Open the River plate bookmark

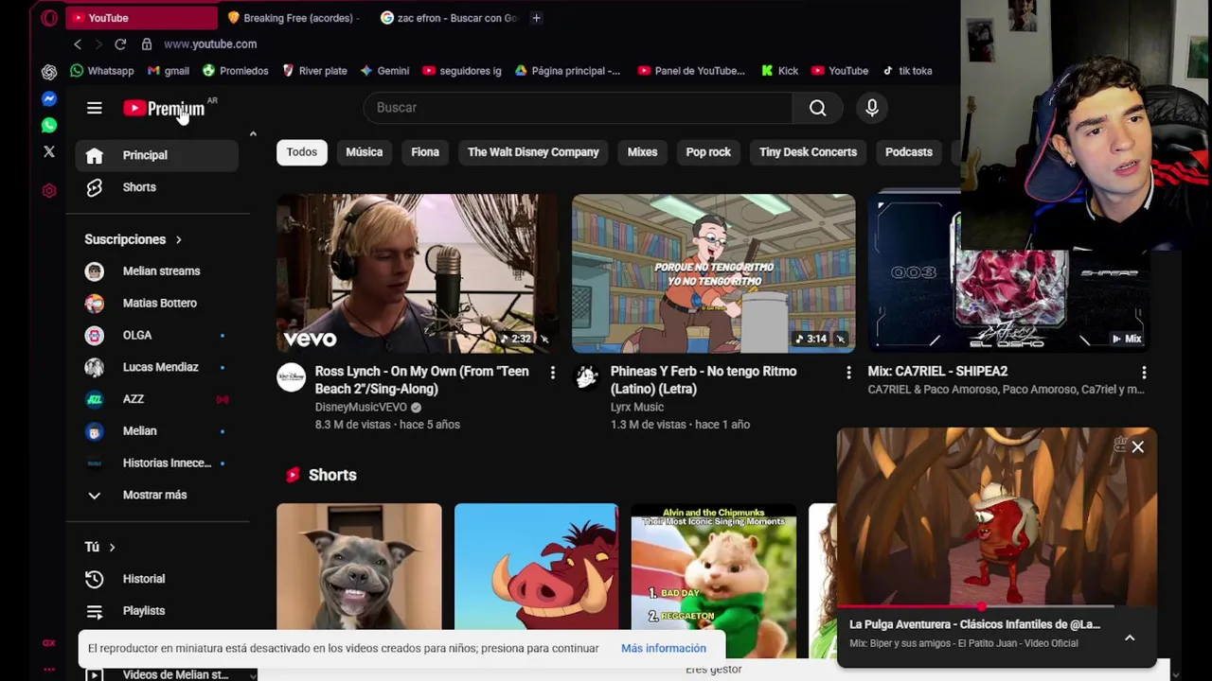coord(315,71)
